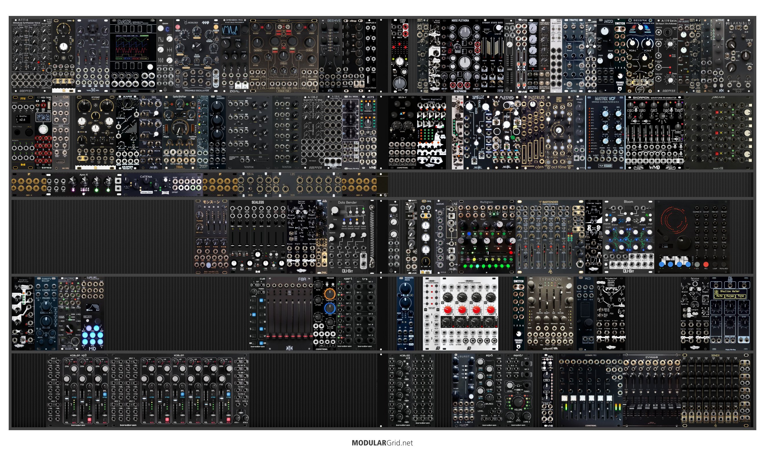
Task: Select the xcelon xp3 mixer expander
Action: tap(78, 390)
